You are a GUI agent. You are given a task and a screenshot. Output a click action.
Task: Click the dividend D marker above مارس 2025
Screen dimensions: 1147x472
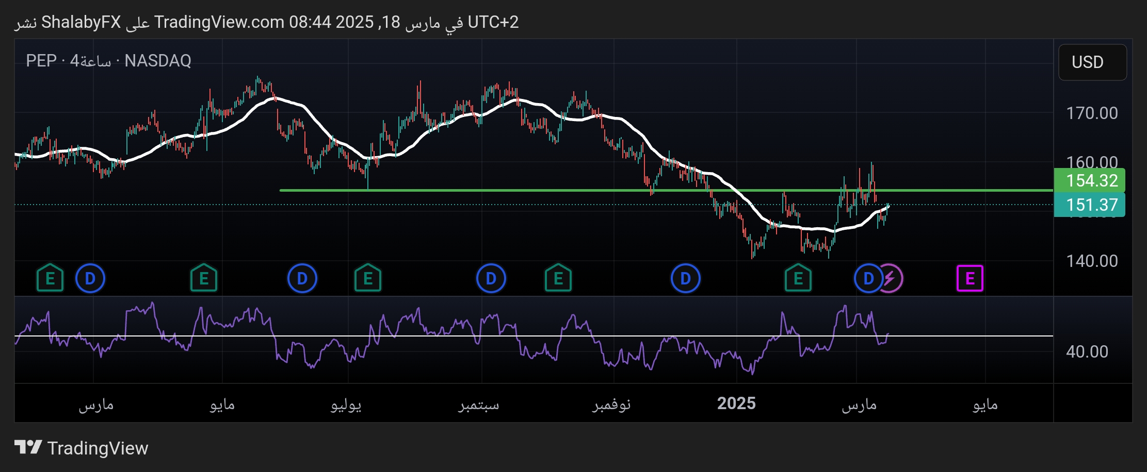[868, 279]
